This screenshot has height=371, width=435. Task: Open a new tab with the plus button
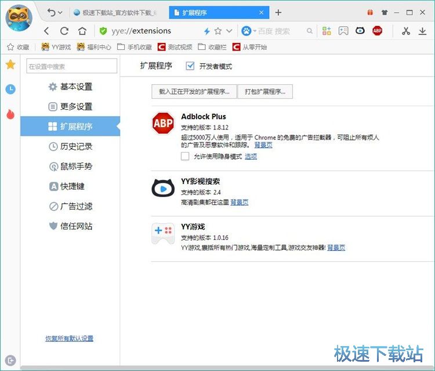click(x=278, y=13)
